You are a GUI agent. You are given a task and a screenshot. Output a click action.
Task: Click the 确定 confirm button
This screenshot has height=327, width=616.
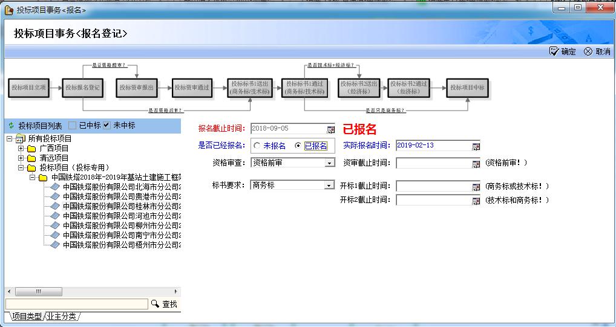pyautogui.click(x=563, y=52)
